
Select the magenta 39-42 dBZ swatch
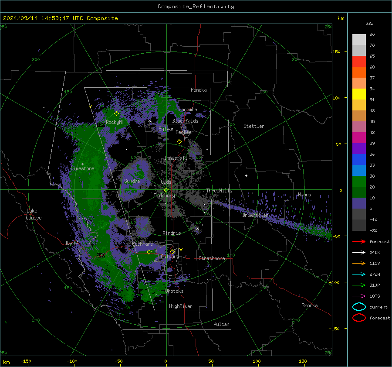tap(359, 138)
